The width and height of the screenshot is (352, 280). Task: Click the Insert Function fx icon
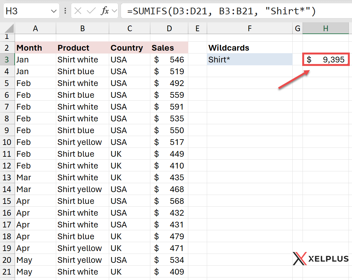[104, 11]
